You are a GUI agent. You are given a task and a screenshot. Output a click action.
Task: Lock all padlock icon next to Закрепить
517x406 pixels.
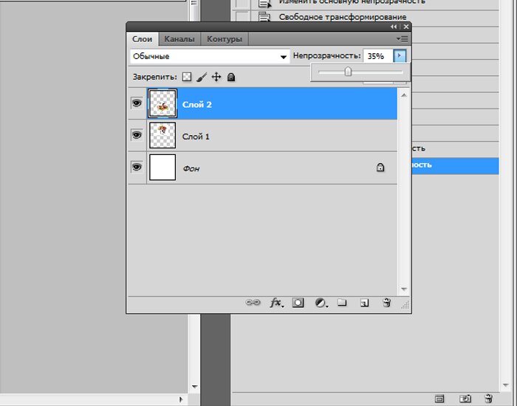231,77
